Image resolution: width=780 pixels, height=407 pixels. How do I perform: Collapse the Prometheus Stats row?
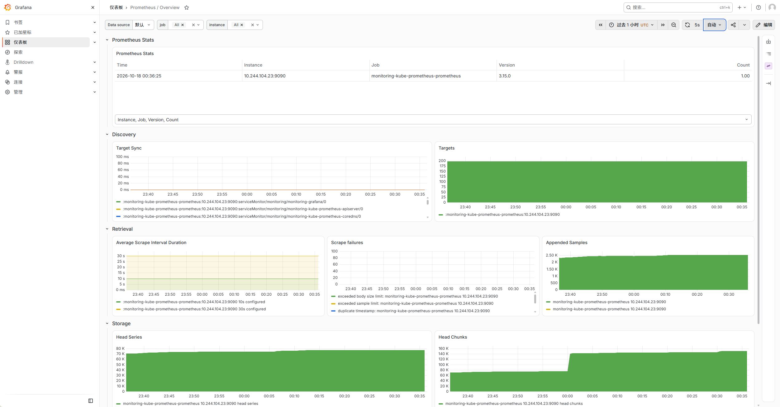[107, 40]
